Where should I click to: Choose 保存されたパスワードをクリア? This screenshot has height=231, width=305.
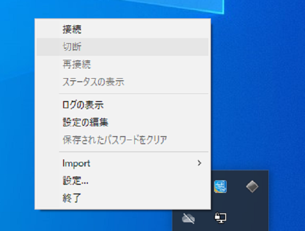pos(123,140)
